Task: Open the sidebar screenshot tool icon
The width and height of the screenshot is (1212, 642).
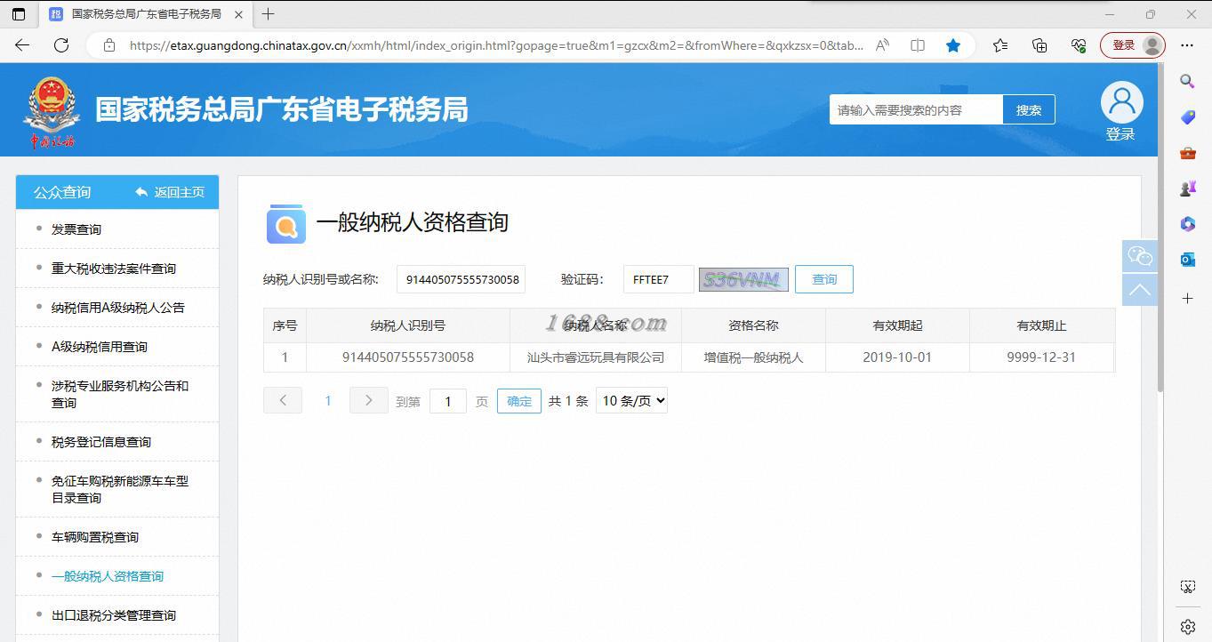Action: [1187, 587]
